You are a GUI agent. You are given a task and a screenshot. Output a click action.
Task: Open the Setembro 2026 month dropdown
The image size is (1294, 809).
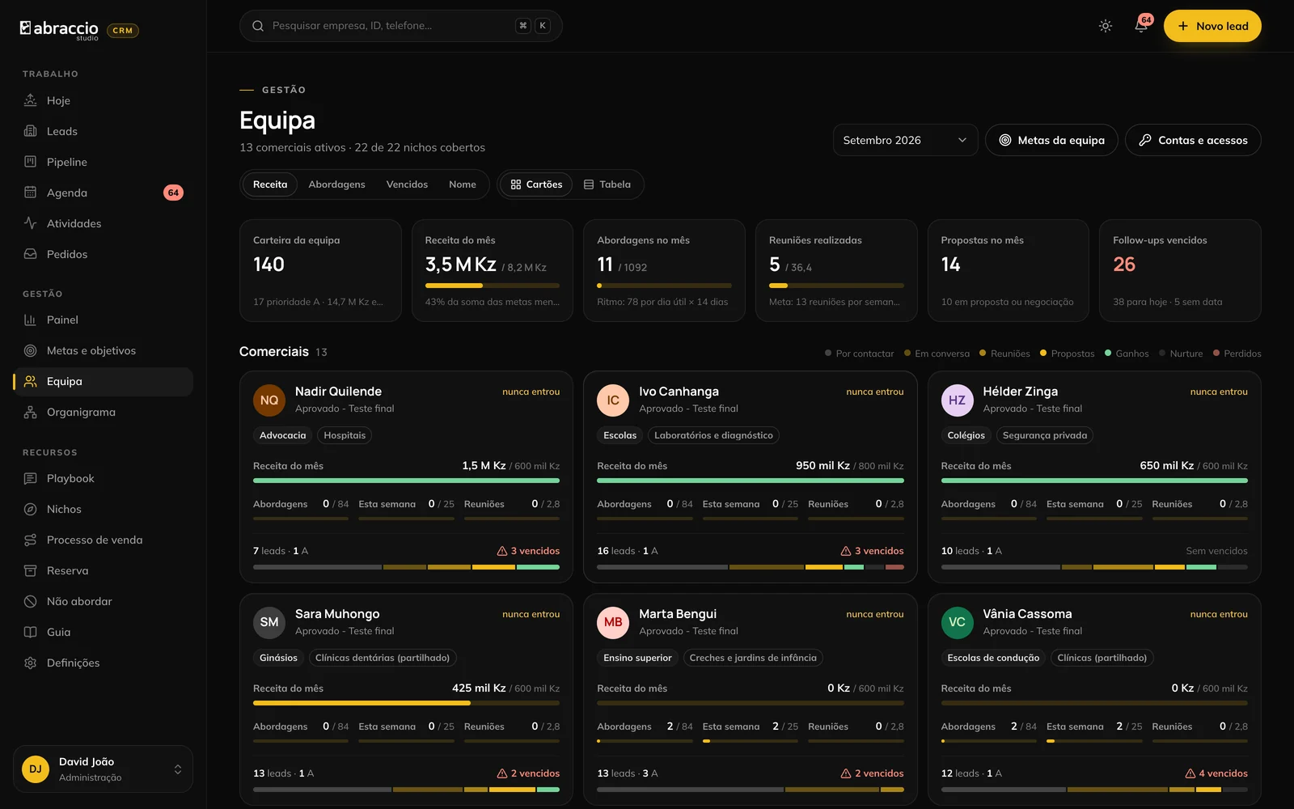tap(905, 140)
